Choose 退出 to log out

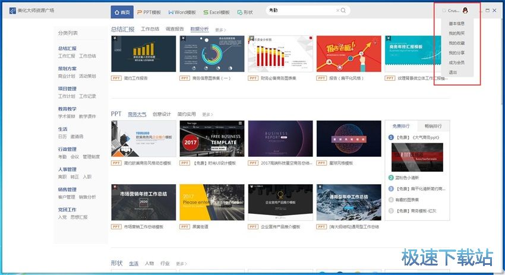tap(453, 72)
